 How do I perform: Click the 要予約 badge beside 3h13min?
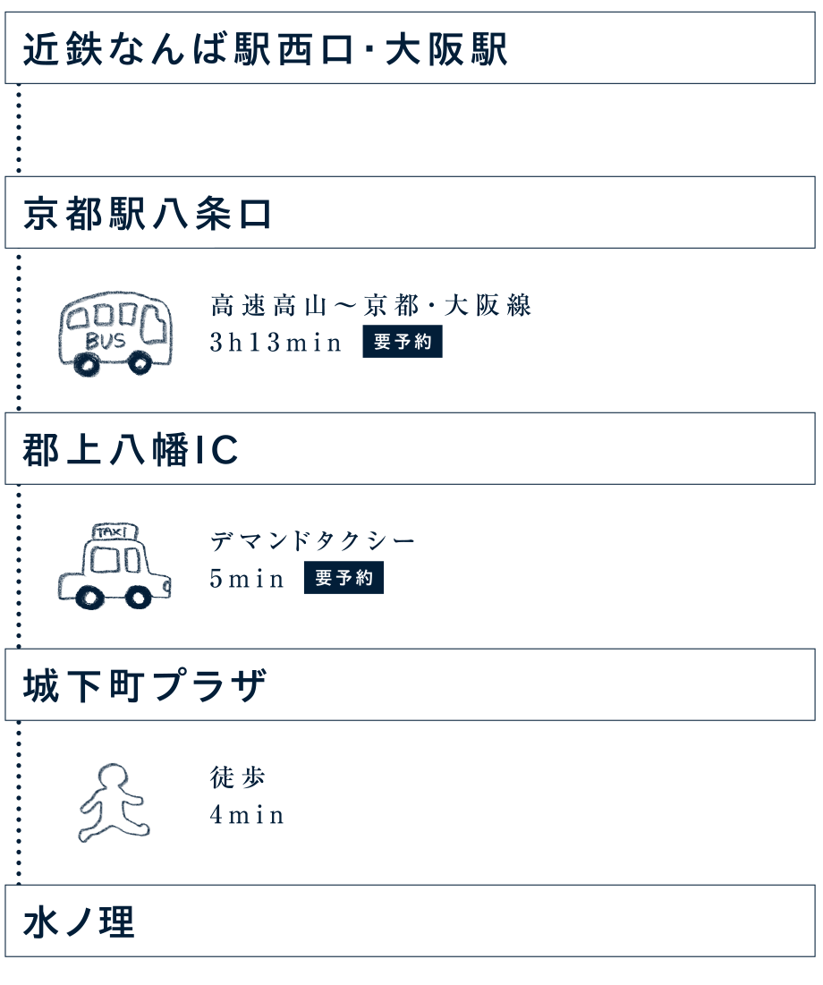(x=402, y=341)
